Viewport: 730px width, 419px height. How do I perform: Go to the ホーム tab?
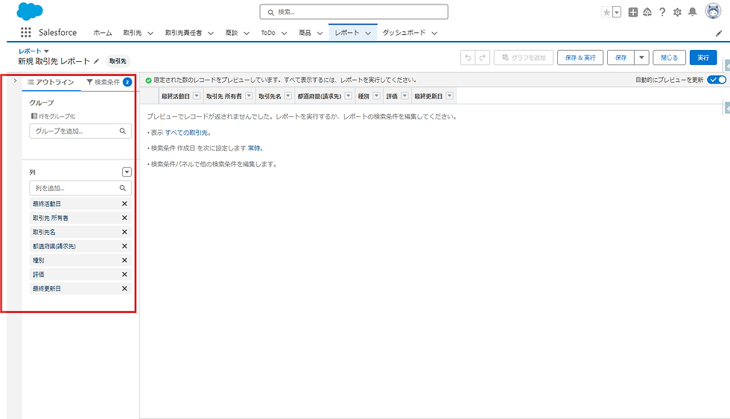[103, 33]
